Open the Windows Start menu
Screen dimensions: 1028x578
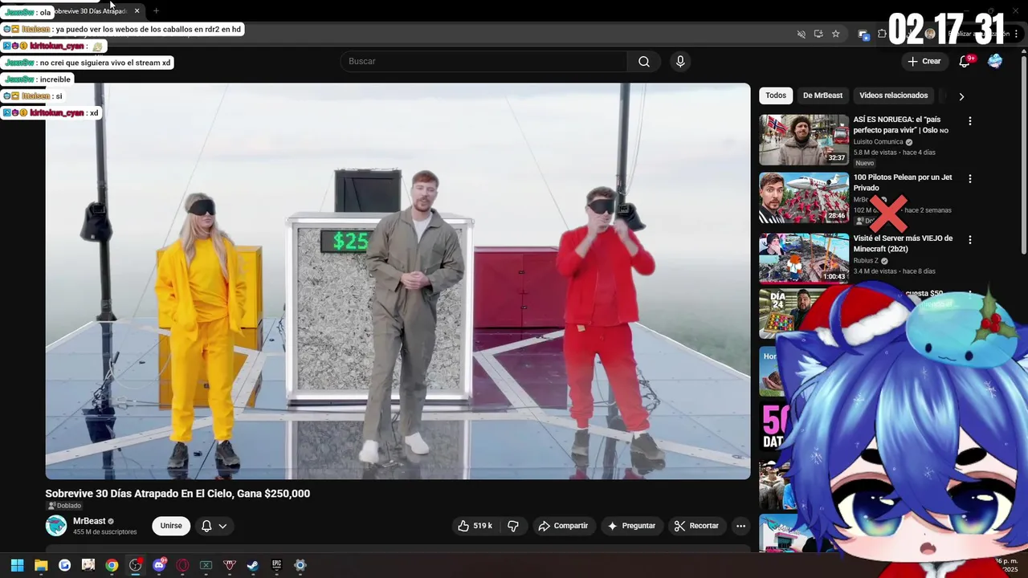(17, 565)
